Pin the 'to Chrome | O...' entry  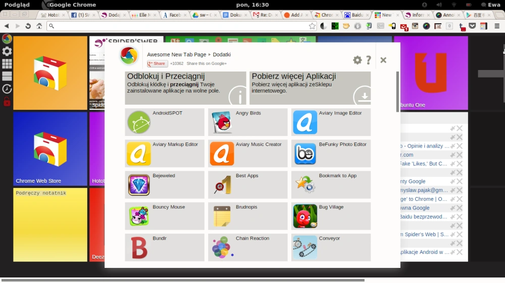[x=452, y=199]
